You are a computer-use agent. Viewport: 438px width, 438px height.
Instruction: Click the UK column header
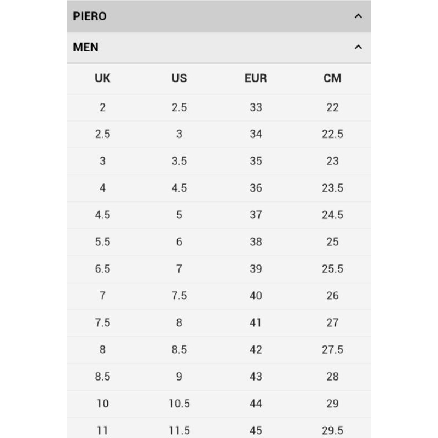click(x=102, y=78)
